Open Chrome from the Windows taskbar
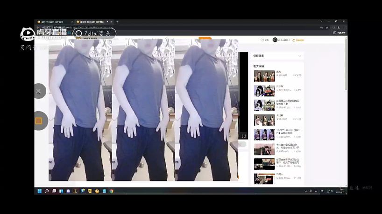 click(111, 191)
